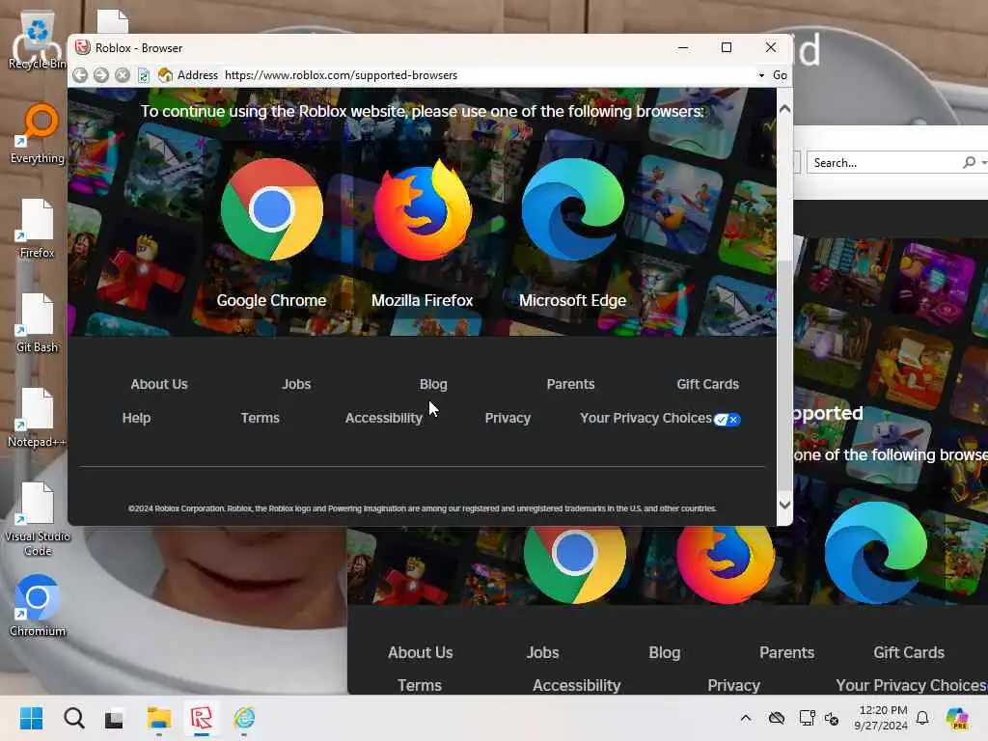Open the Gift Cards link in front window
Screen dimensions: 988x741
tap(707, 384)
